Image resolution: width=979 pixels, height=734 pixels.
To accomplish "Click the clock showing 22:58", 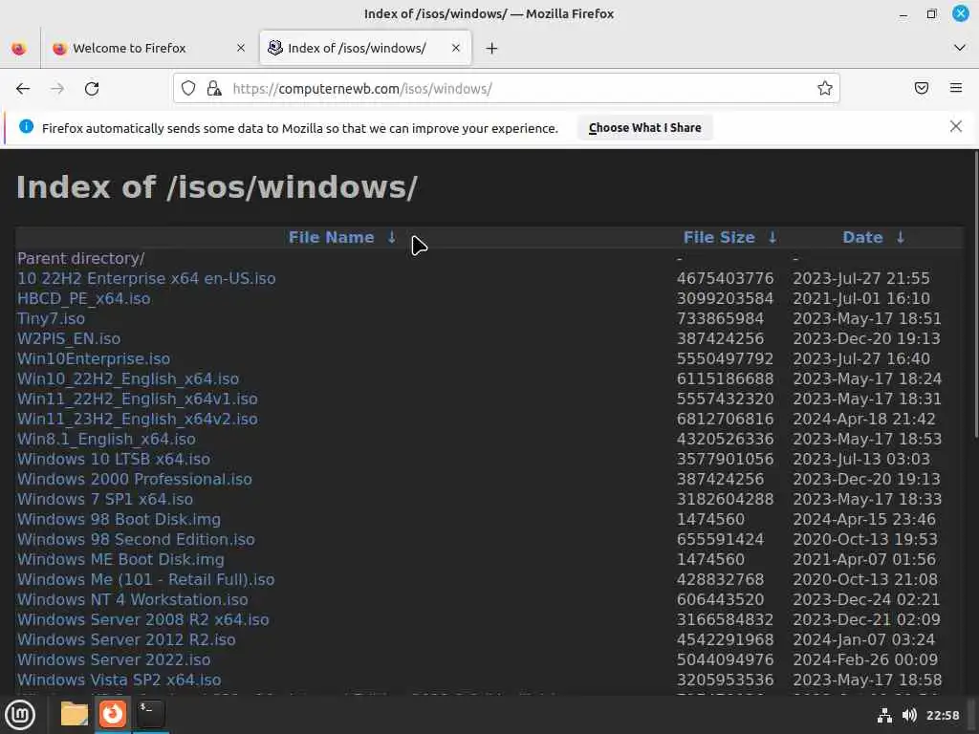I will point(943,715).
